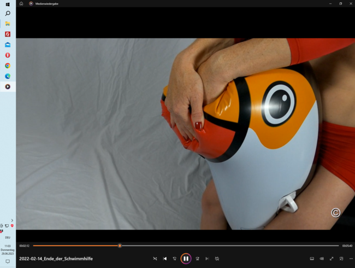Screen dimensions: 355x268
Task: Go to the Home page icon
Action: click(21, 4)
